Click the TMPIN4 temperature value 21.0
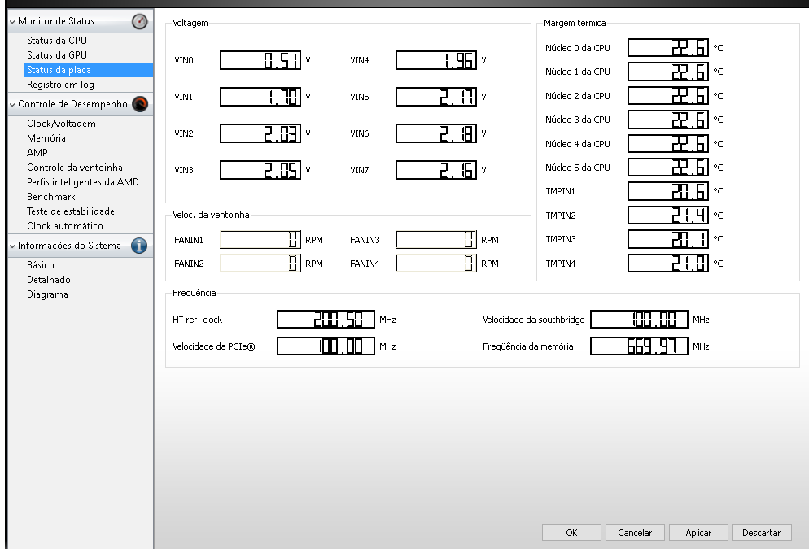The width and height of the screenshot is (809, 549). pyautogui.click(x=669, y=264)
